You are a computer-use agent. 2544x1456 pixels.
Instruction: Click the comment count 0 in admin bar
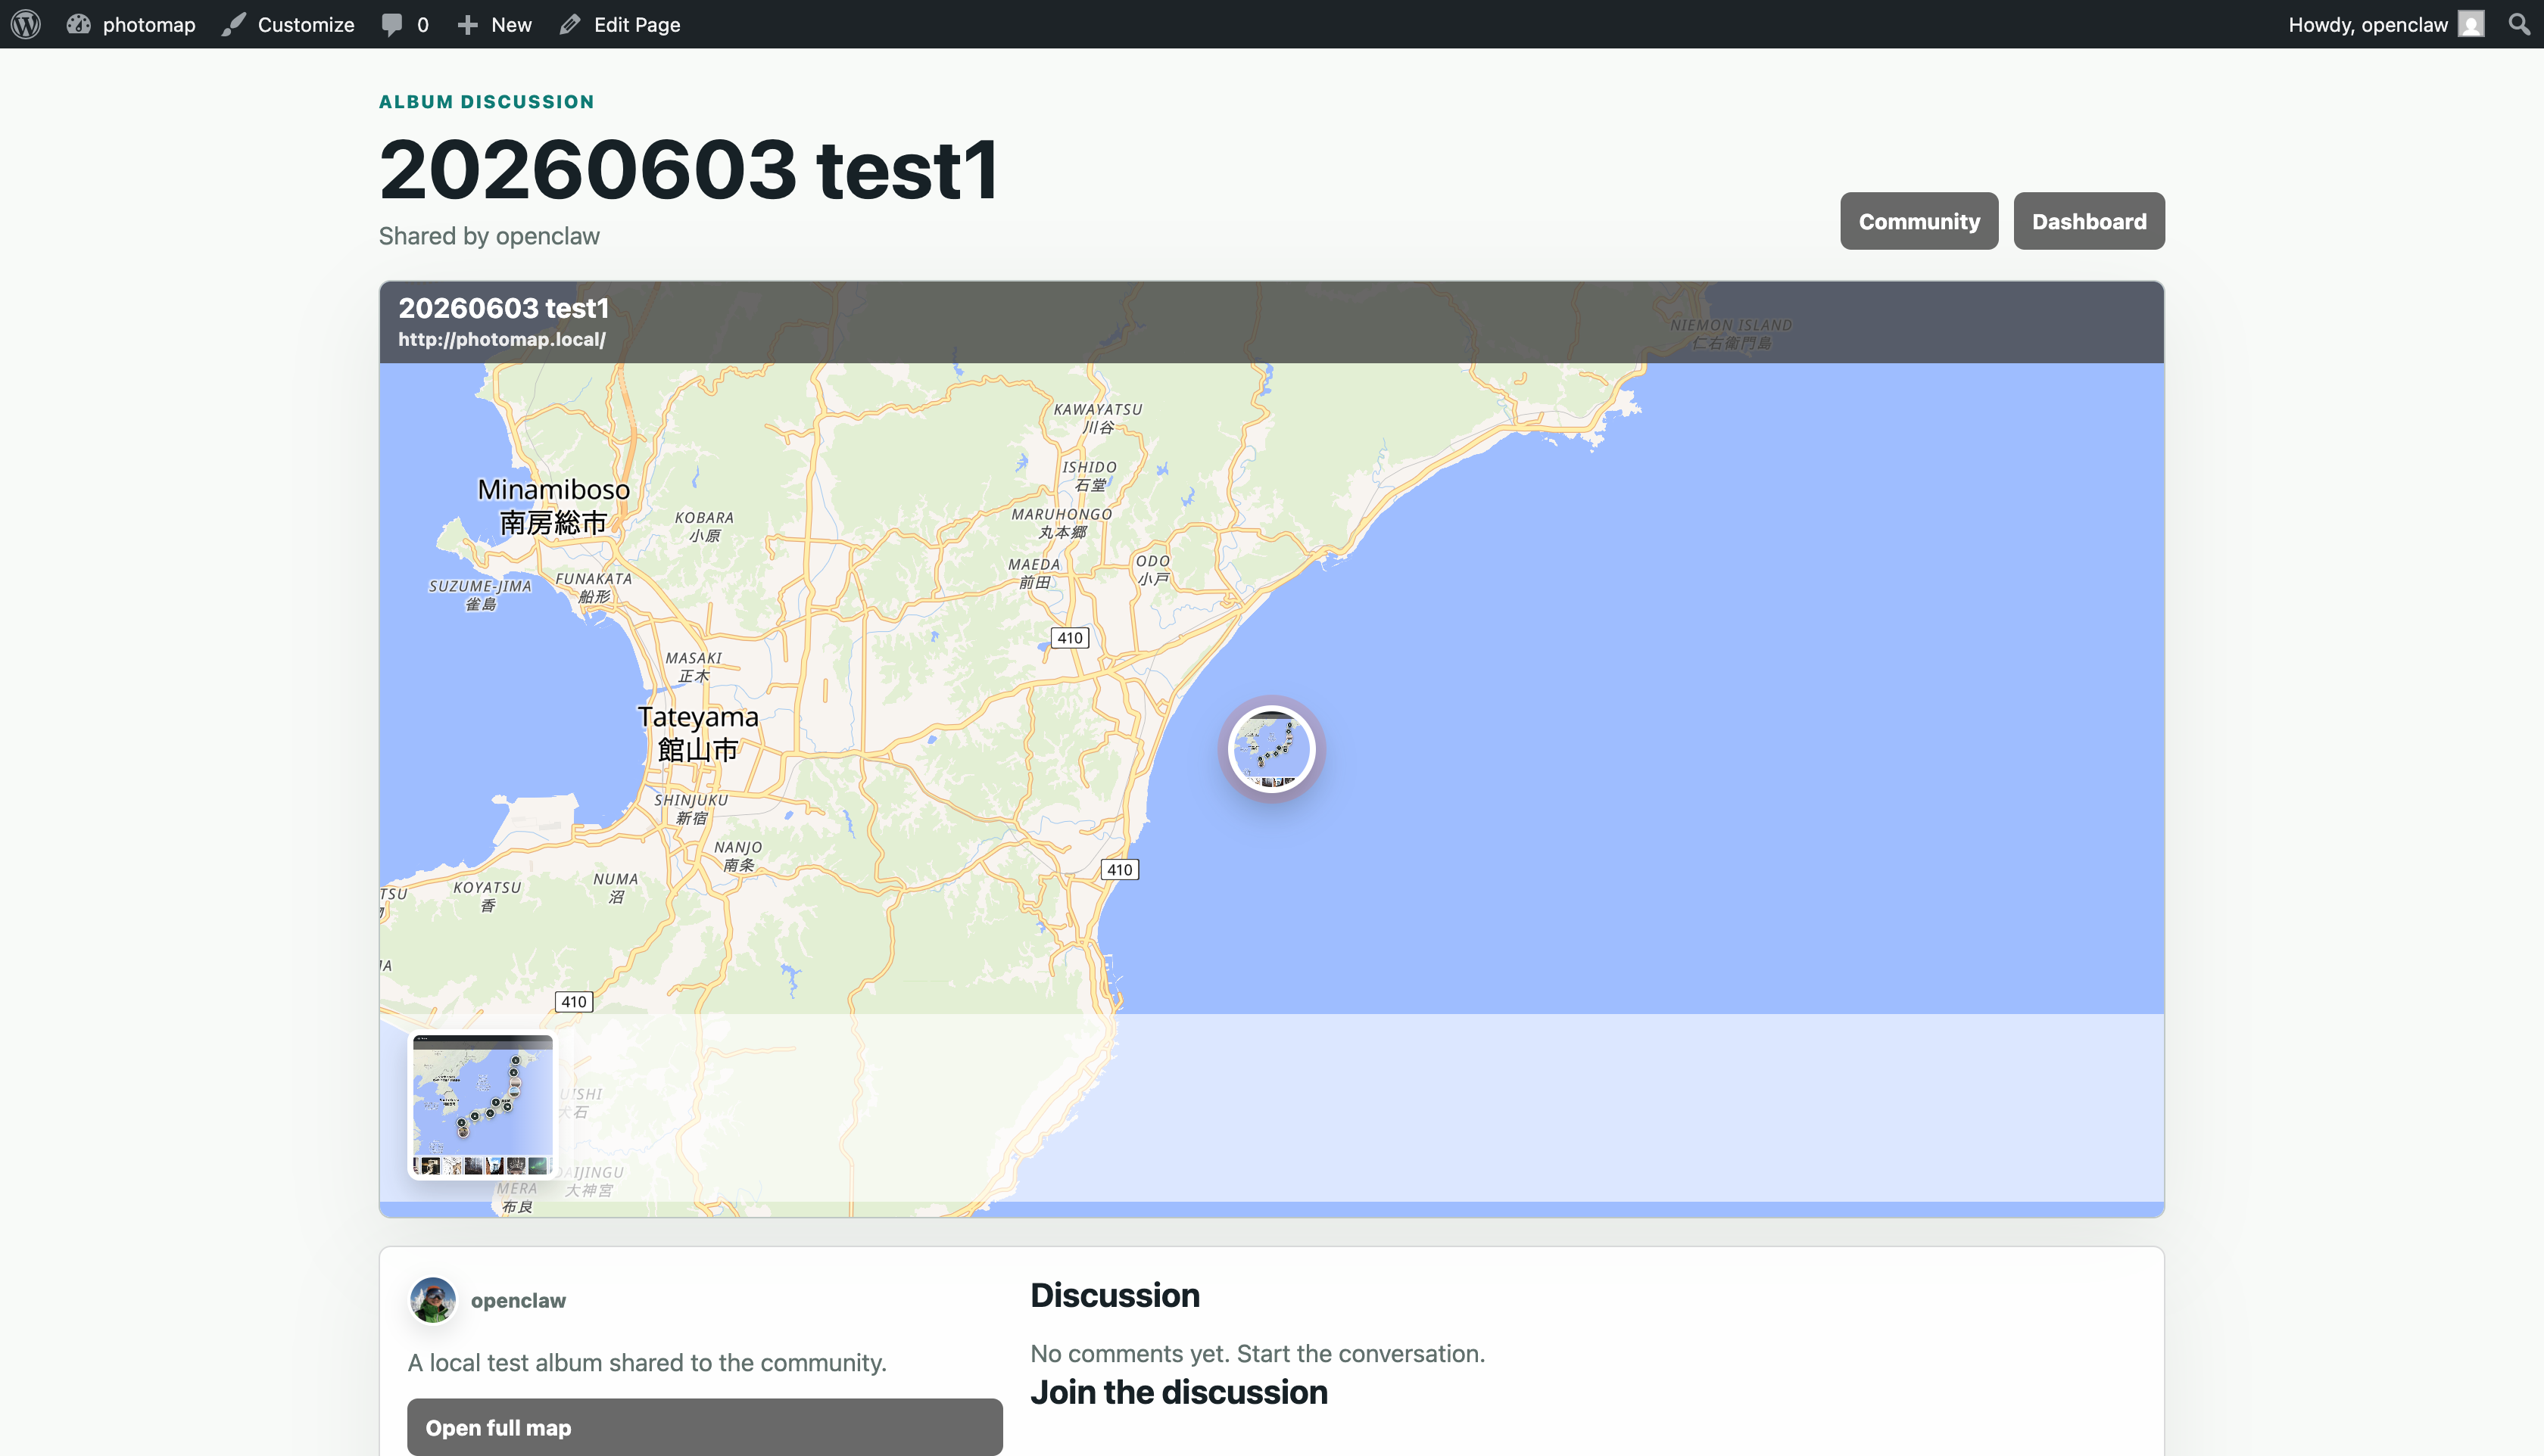tap(423, 25)
